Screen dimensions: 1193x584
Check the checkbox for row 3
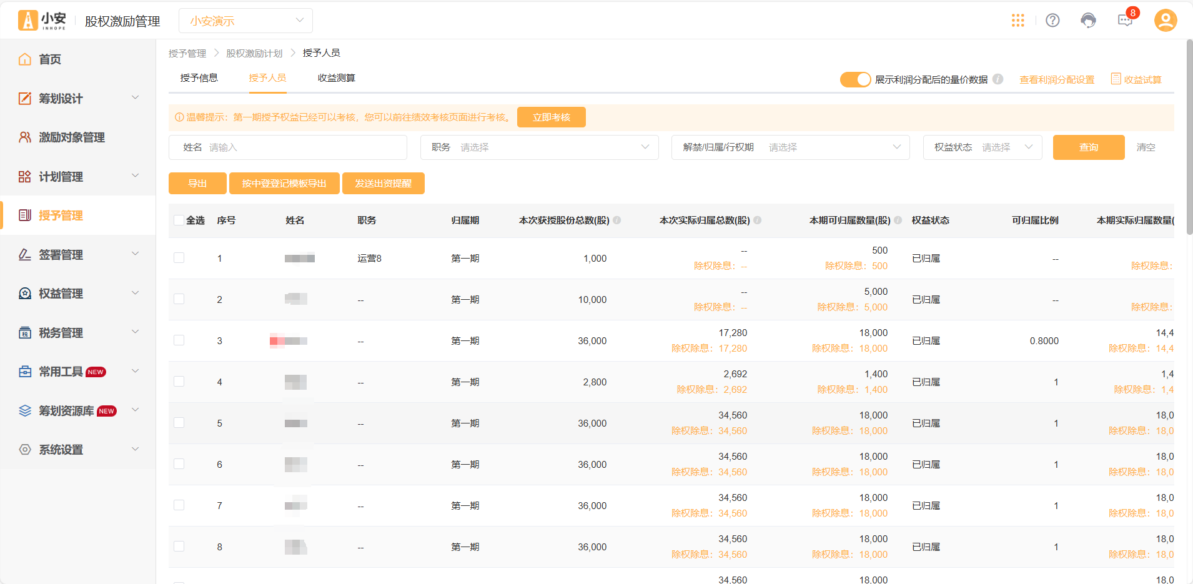179,340
